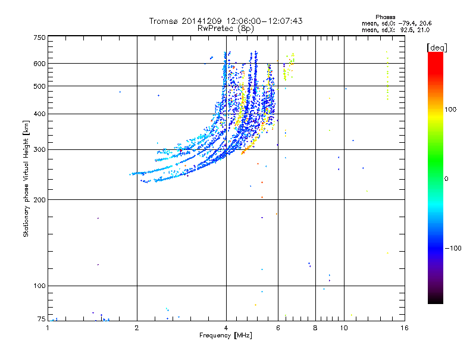The image size is (476, 357).
Task: Click the 'mean, sd,X: 92.5, 21.0' statistic
Action: click(x=396, y=30)
